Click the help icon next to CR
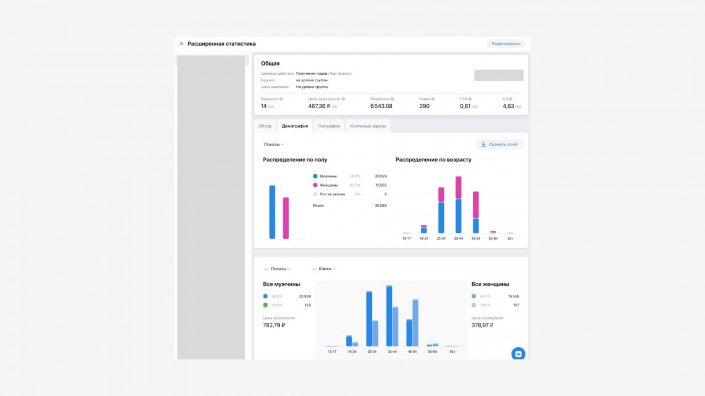Viewport: 705px width, 396px height. [511, 99]
